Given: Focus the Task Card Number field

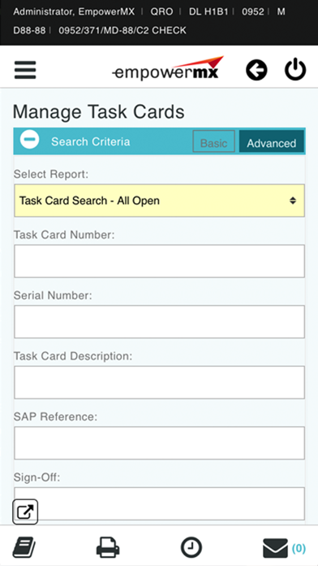Looking at the screenshot, I should click(x=159, y=261).
